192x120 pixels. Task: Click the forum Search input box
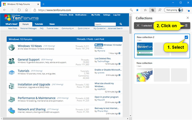(x=105, y=24)
